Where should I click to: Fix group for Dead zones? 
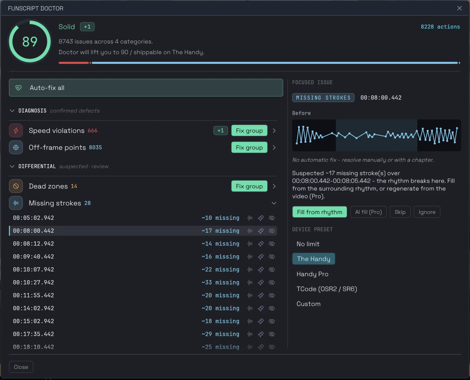pyautogui.click(x=249, y=186)
